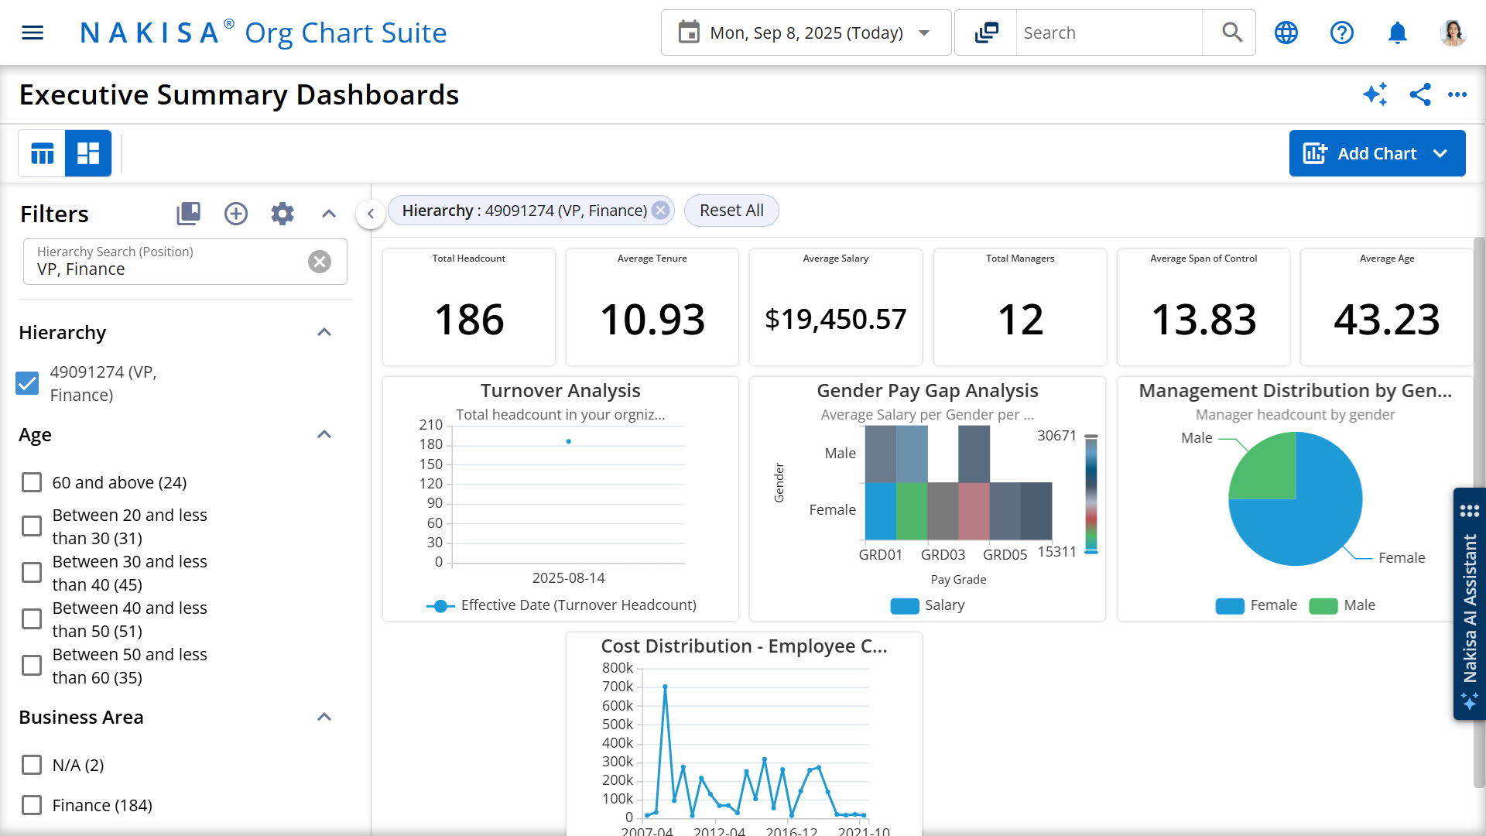
Task: Remove the Hierarchy filter chip
Action: click(660, 211)
